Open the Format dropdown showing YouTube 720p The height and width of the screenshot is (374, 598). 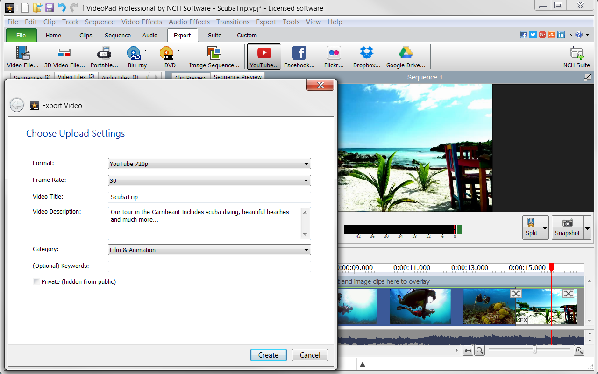click(209, 164)
